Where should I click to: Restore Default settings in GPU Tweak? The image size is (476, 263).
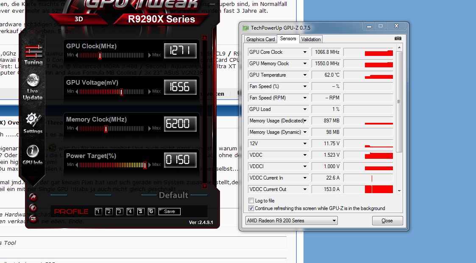(x=174, y=195)
